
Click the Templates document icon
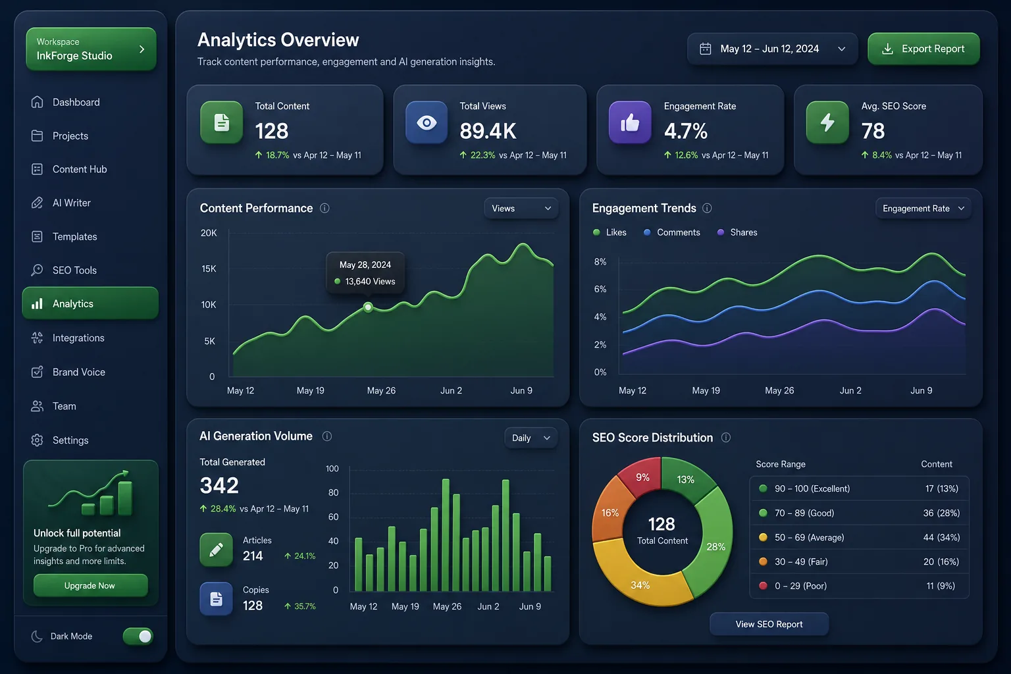tap(37, 236)
